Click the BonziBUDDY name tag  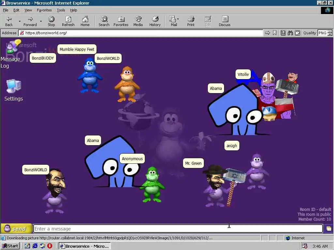tap(43, 58)
